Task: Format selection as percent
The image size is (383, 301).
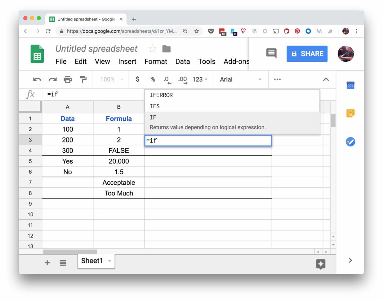Action: [152, 79]
